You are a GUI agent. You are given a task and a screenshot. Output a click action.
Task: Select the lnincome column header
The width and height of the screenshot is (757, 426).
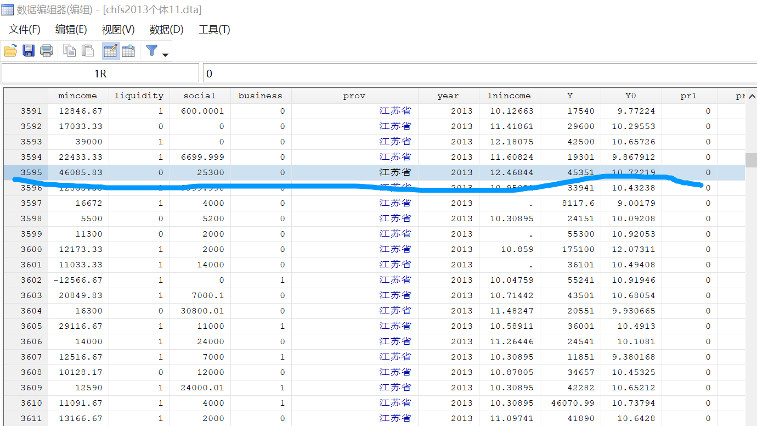click(x=509, y=96)
